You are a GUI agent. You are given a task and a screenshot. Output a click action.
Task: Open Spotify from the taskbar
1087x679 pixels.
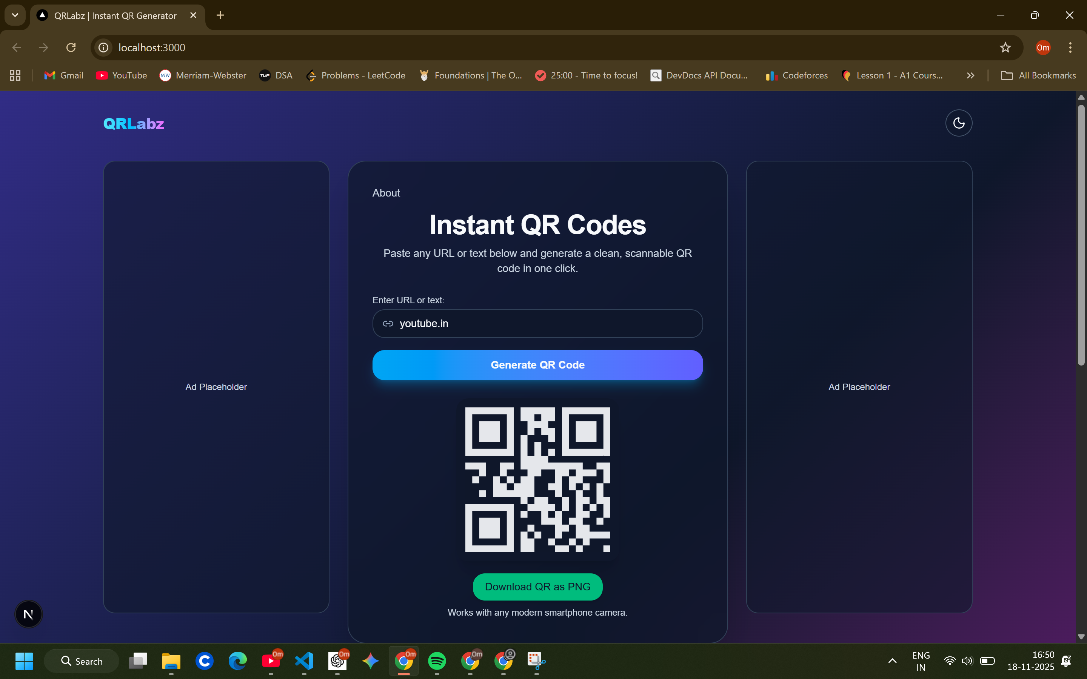437,661
